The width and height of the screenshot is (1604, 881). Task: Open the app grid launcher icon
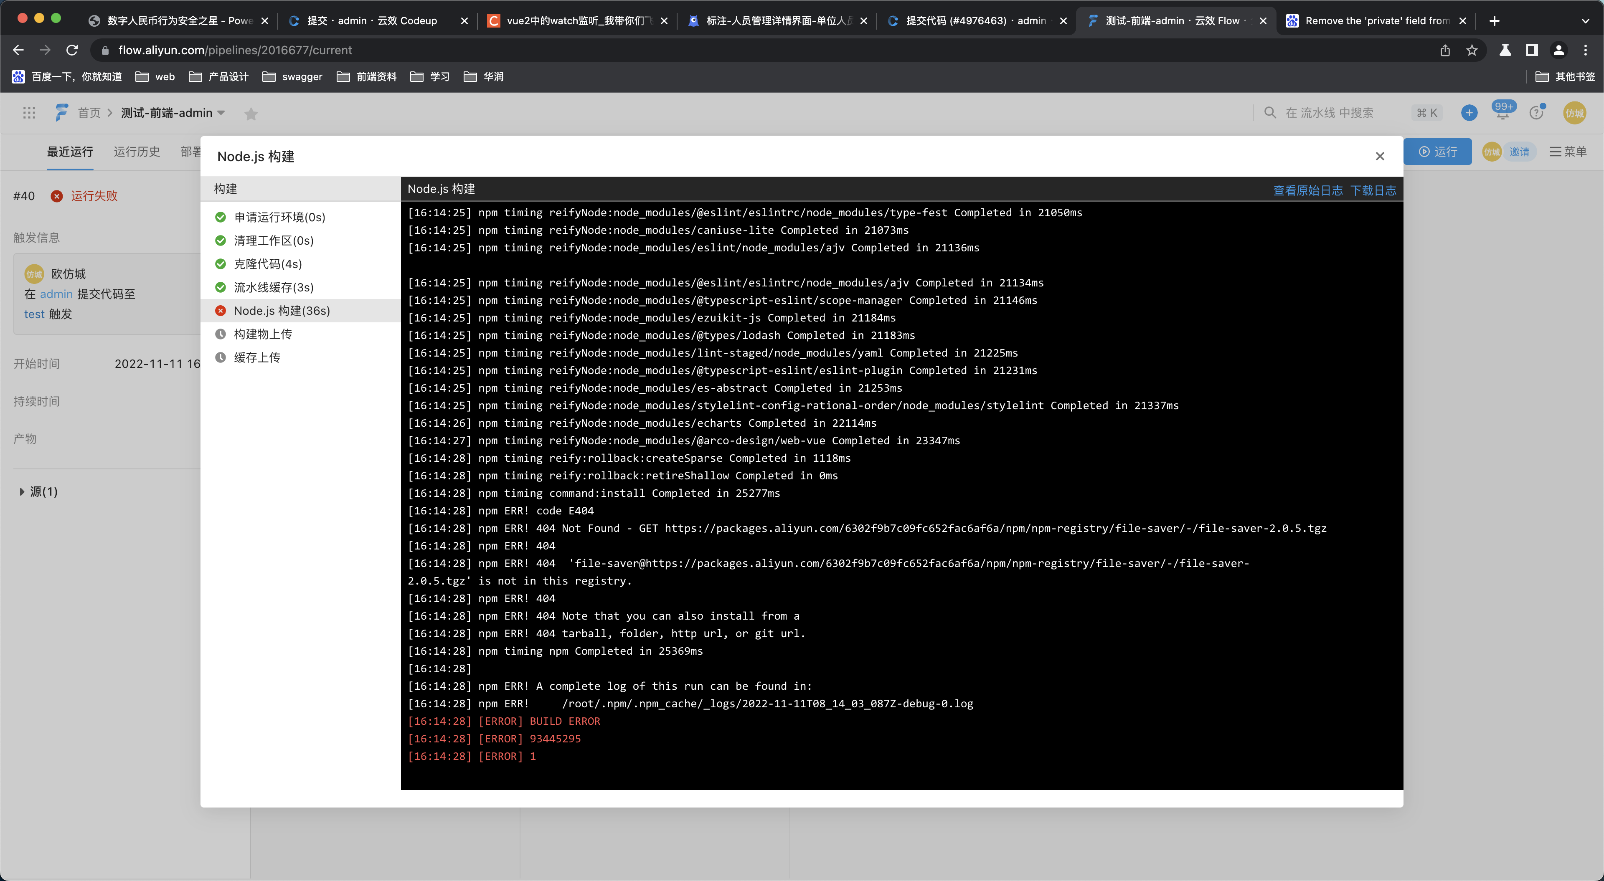pyautogui.click(x=29, y=113)
